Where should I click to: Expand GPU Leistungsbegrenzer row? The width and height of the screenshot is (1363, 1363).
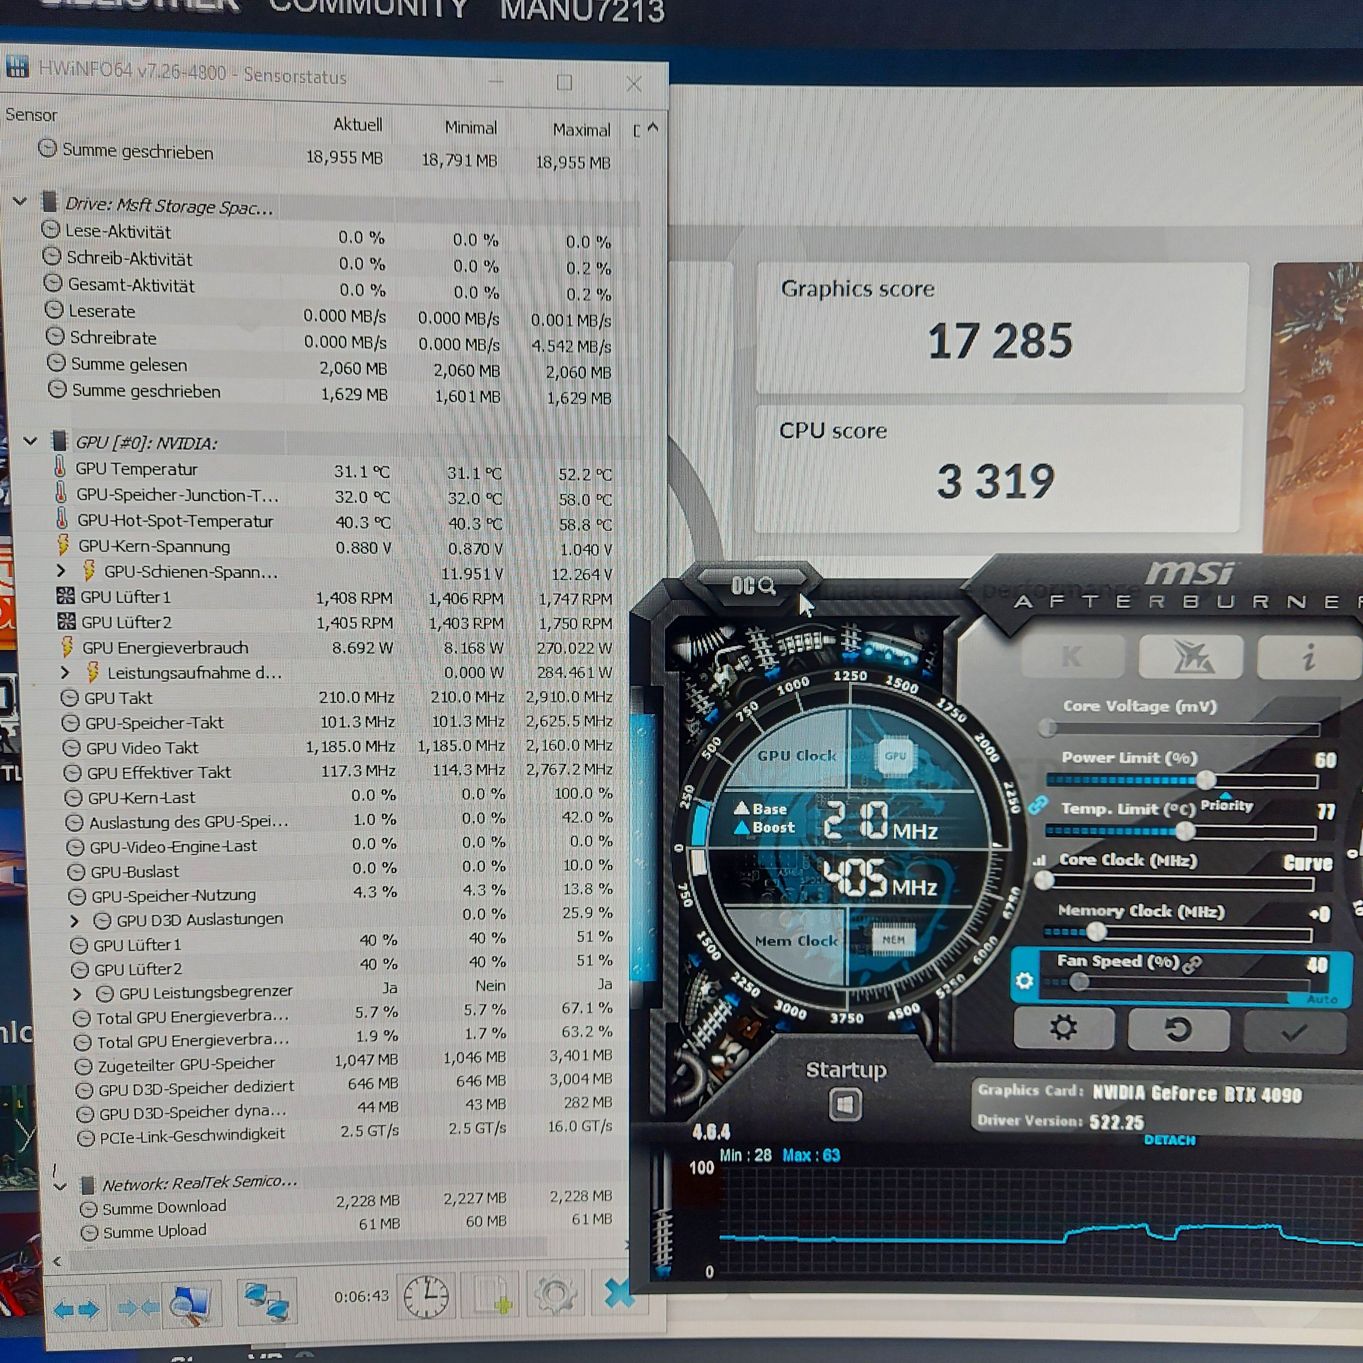click(77, 994)
